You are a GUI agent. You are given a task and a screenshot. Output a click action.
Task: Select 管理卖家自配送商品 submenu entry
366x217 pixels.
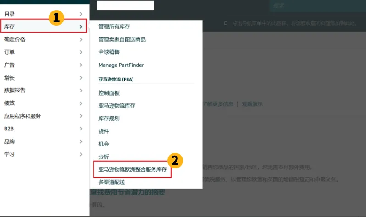122,39
